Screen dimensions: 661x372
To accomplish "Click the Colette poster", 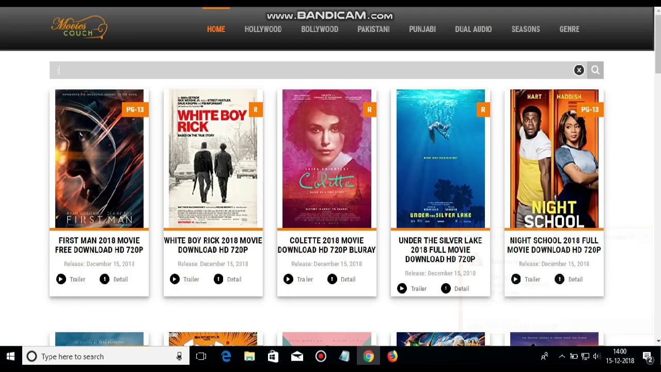I will (x=326, y=159).
